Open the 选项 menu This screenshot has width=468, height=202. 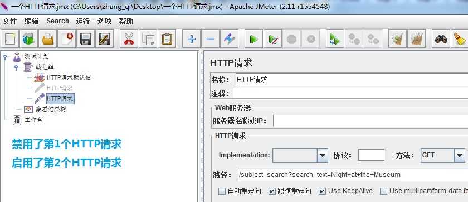pyautogui.click(x=105, y=22)
